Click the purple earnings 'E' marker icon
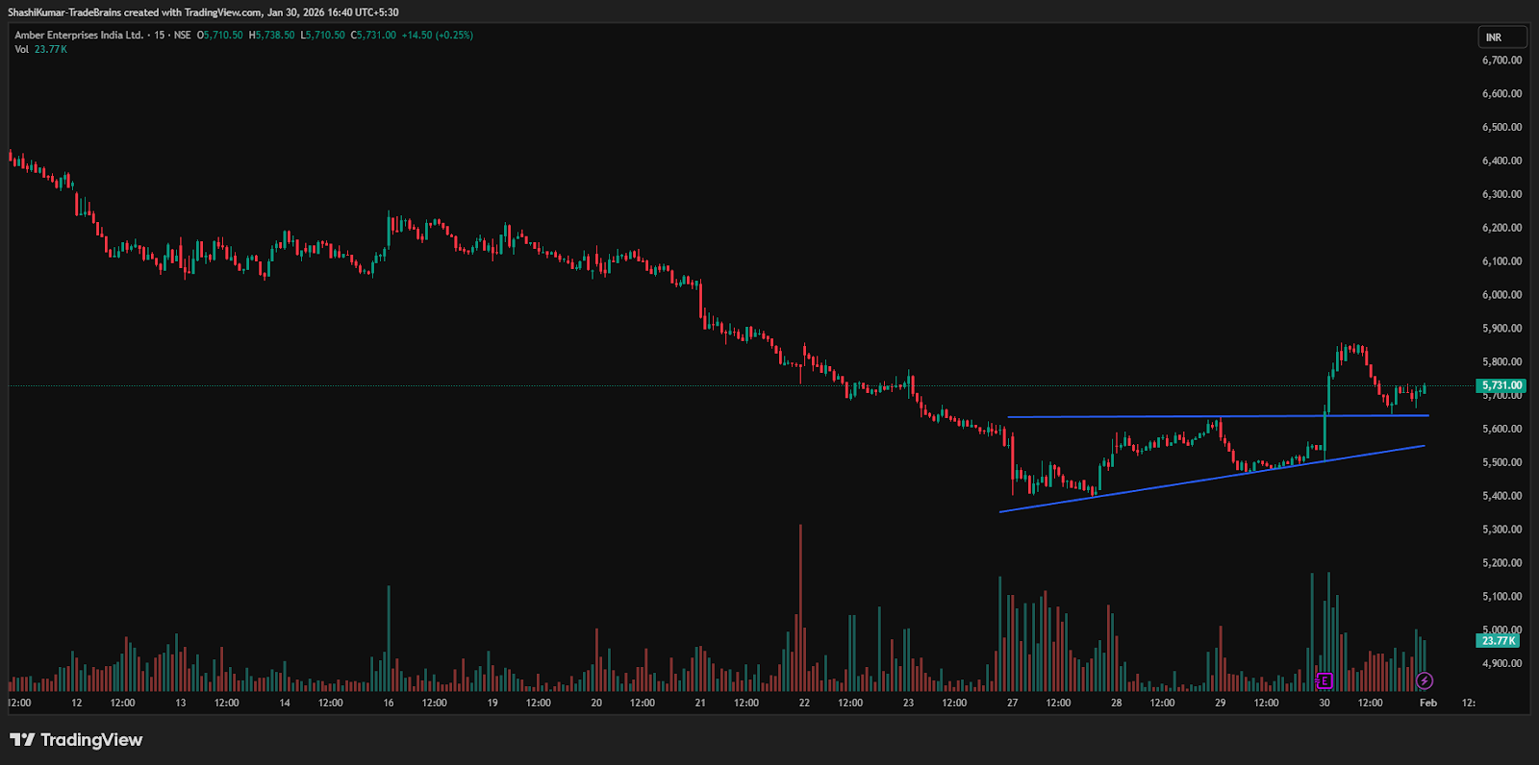 (1324, 680)
